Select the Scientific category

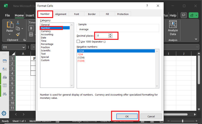[x=46, y=51]
